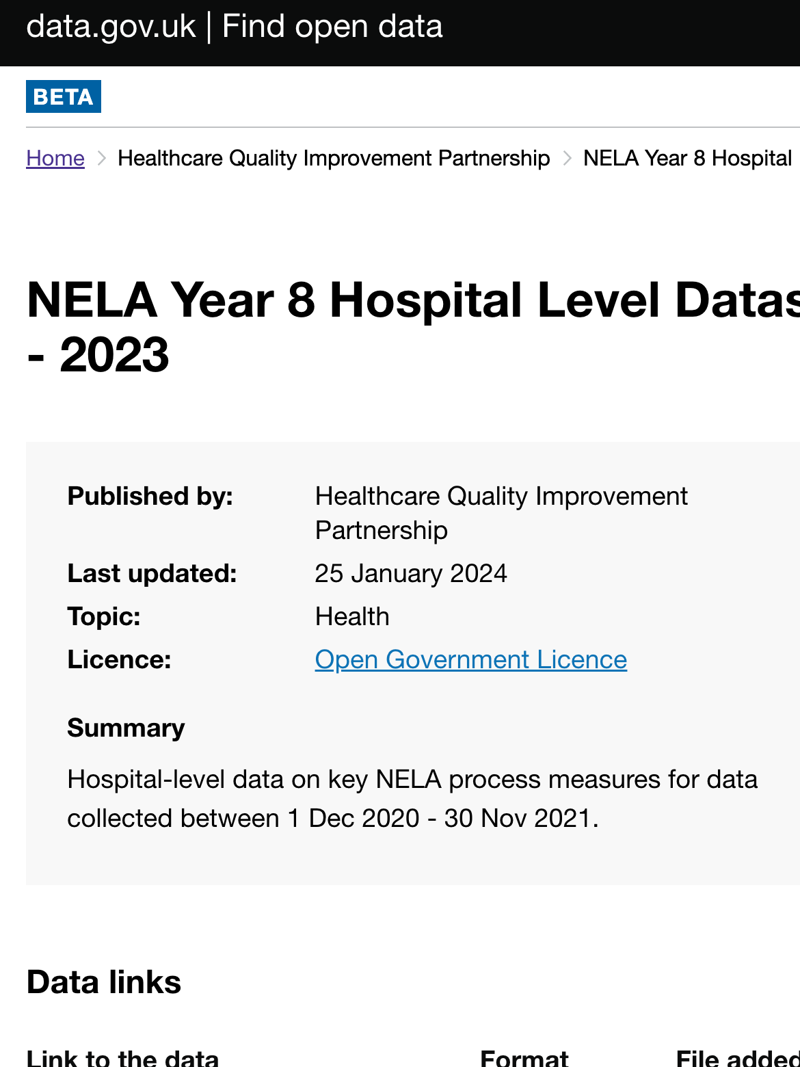The image size is (800, 1067).
Task: Click the summary text about NELA process measures
Action: click(x=412, y=798)
